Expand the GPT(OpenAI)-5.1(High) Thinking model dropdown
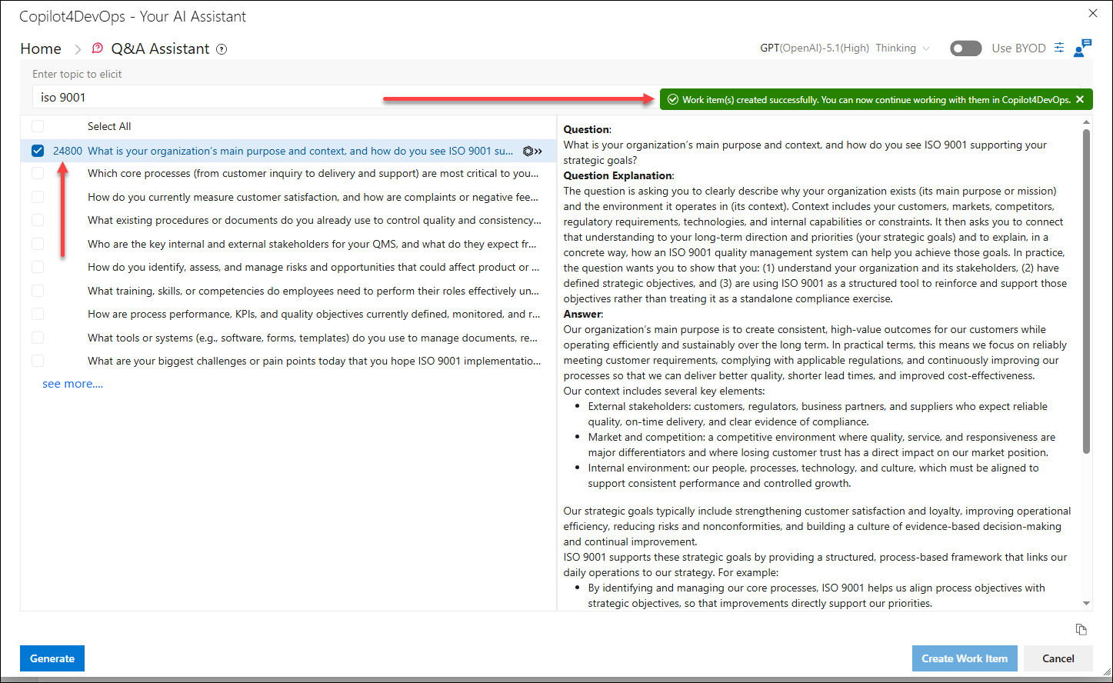Viewport: 1113px width, 683px height. pyautogui.click(x=845, y=48)
